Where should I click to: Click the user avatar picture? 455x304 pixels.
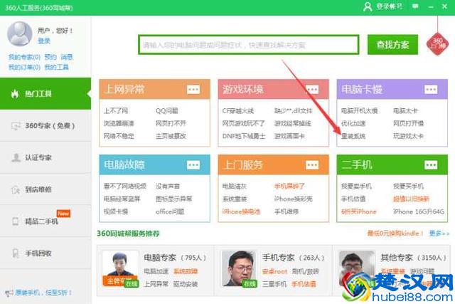(x=19, y=33)
